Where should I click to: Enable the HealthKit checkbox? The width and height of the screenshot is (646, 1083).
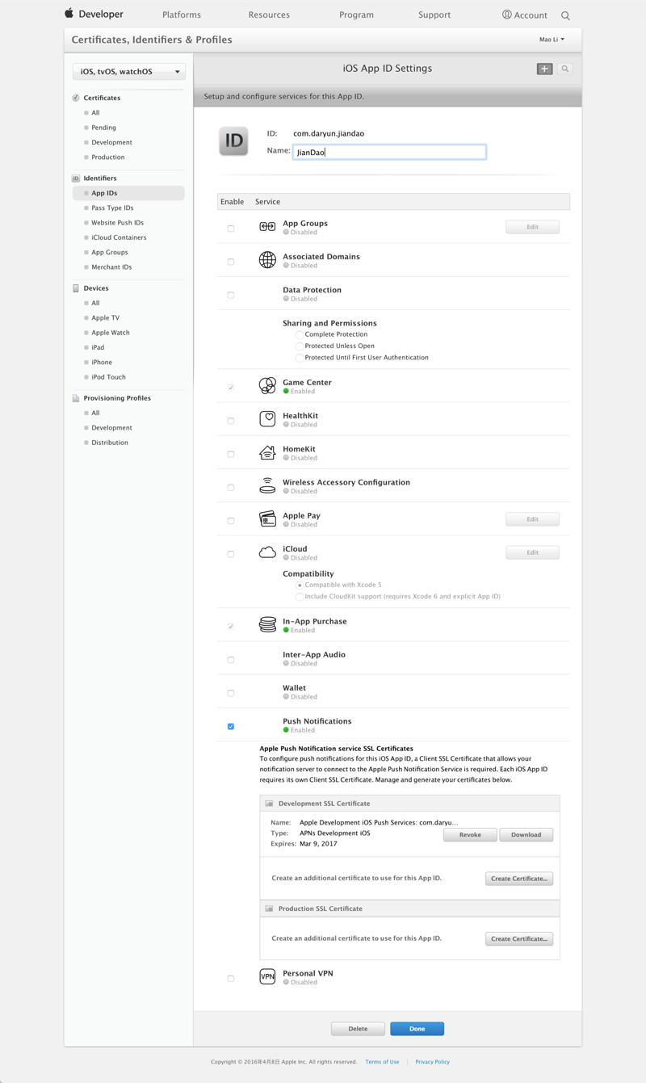coord(231,421)
